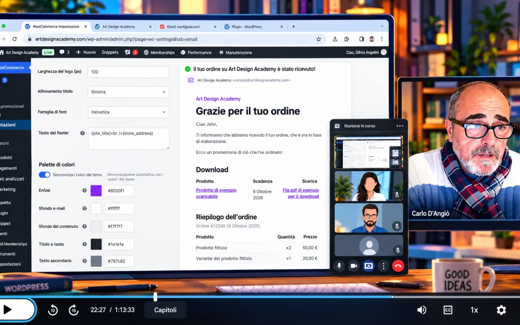Open meeting panel more options dots

pos(383,266)
